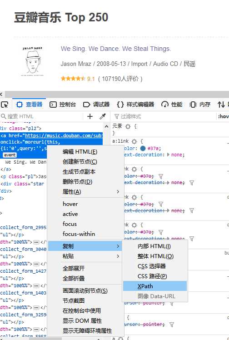Viewport: 229px width, 340px height.
Task: Copy 内部 HTML(I) from submenu
Action: point(154,246)
